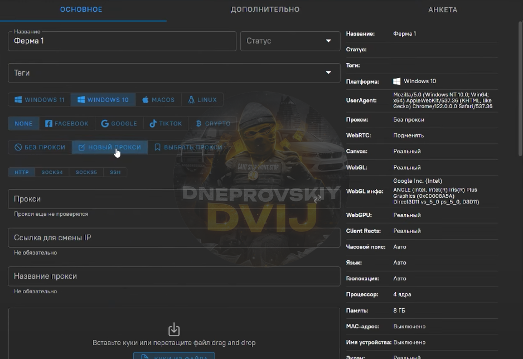Screen dimensions: 523x359
Task: Click the MAC-адрес Выключено value
Action: [x=409, y=326]
